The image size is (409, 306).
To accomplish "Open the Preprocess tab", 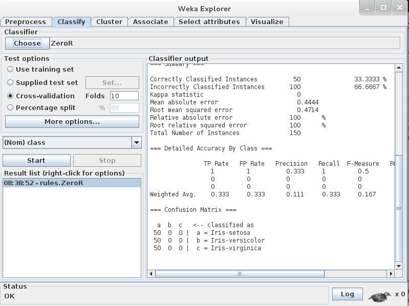I will (25, 21).
